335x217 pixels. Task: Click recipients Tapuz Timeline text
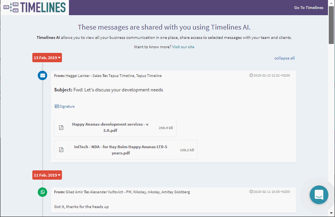pyautogui.click(x=135, y=75)
